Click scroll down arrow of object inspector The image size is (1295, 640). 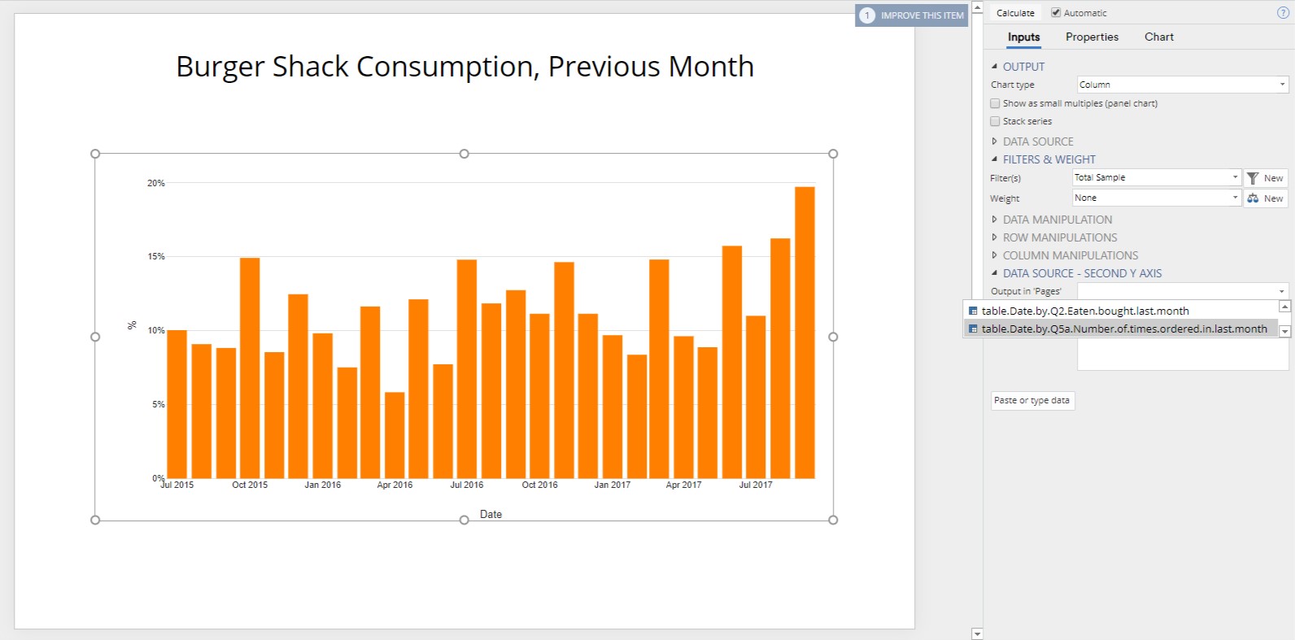pyautogui.click(x=977, y=633)
